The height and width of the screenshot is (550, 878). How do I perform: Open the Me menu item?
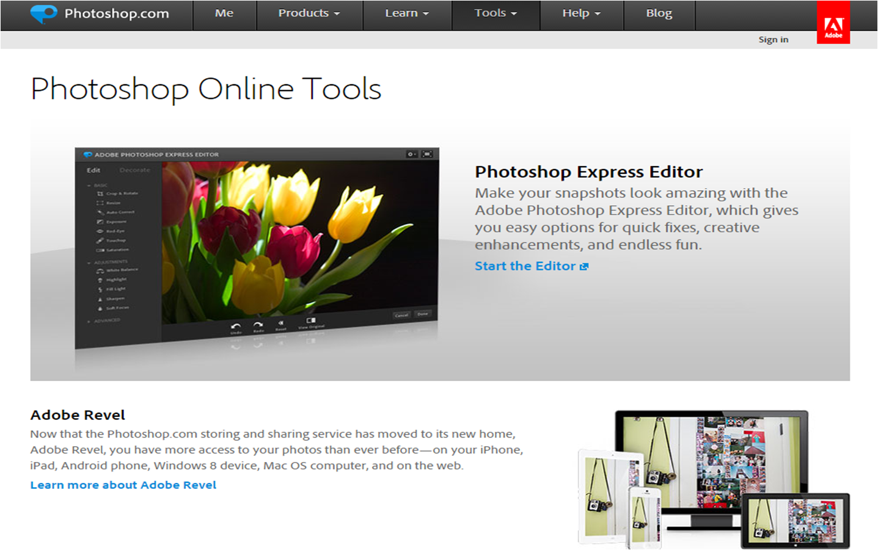tap(224, 13)
